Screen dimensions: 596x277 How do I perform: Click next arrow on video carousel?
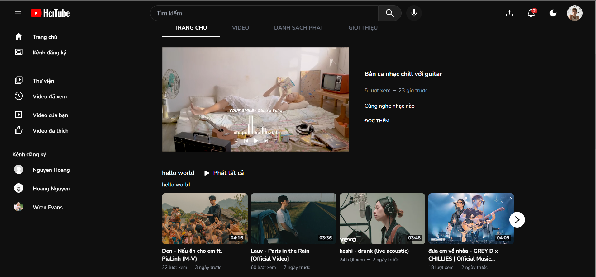517,220
